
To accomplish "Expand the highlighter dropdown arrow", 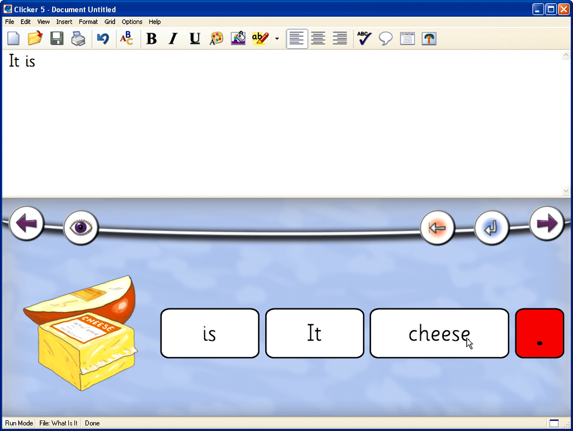I will pyautogui.click(x=277, y=39).
